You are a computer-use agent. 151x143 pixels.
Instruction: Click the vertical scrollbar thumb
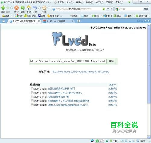[149, 65]
